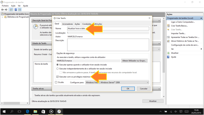Click Ativar Histórico de Todas as Tarefas icon
The height and width of the screenshot is (115, 204).
coord(168,41)
